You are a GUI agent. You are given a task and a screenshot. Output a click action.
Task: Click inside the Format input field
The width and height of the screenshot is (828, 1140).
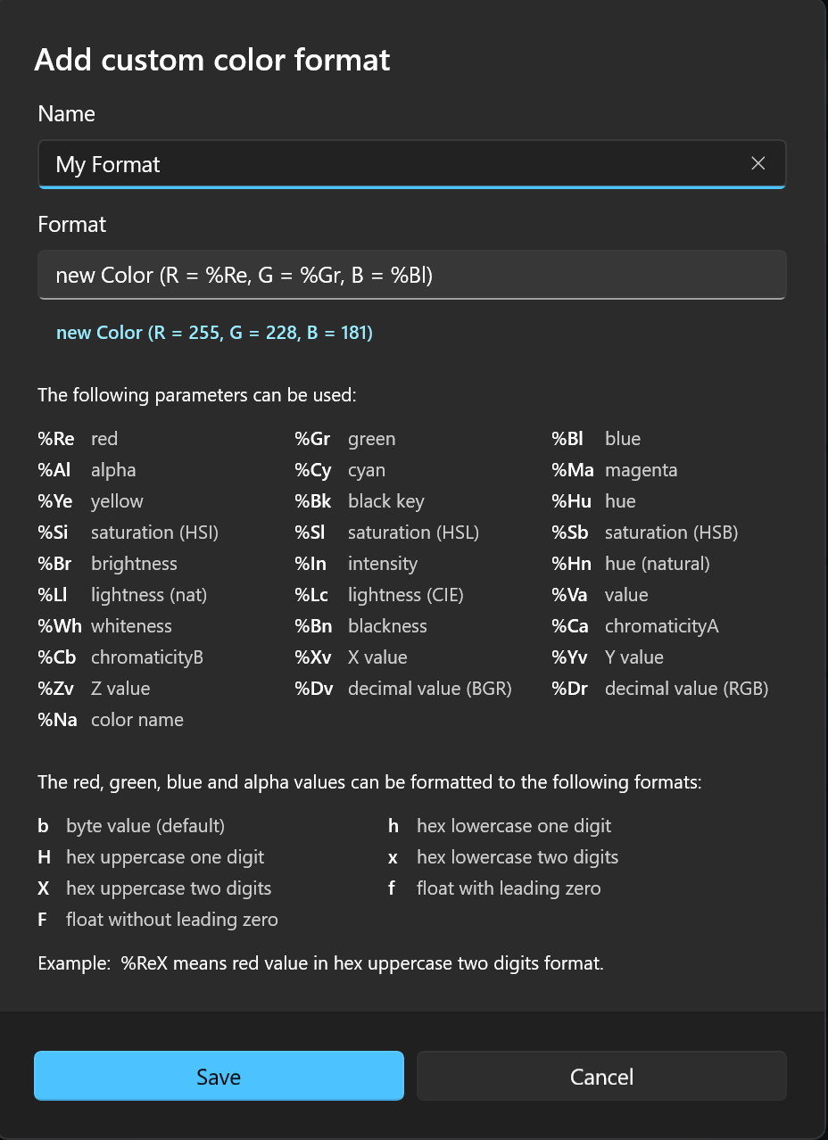[x=357, y=275]
